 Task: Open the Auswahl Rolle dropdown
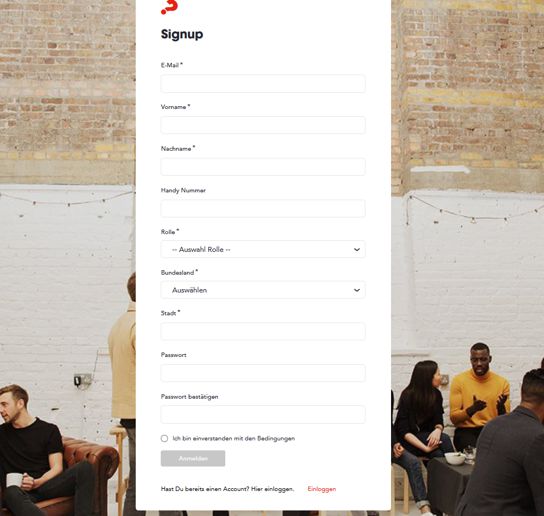263,249
